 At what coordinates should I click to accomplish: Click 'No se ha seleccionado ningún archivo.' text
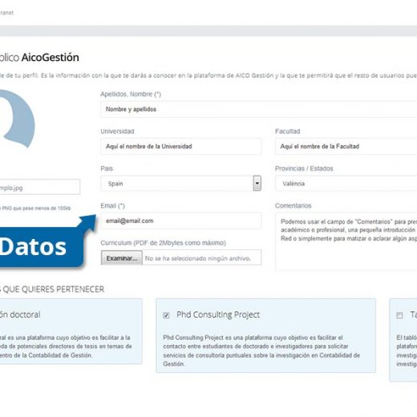198,258
